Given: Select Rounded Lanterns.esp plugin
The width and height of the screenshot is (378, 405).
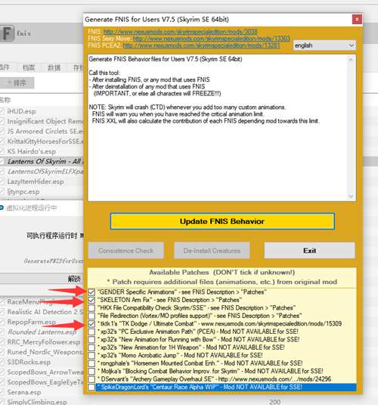Looking at the screenshot, I should click(x=42, y=332).
